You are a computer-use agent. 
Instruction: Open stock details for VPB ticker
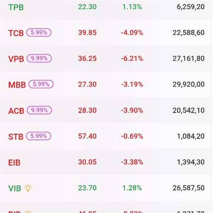click(16, 59)
